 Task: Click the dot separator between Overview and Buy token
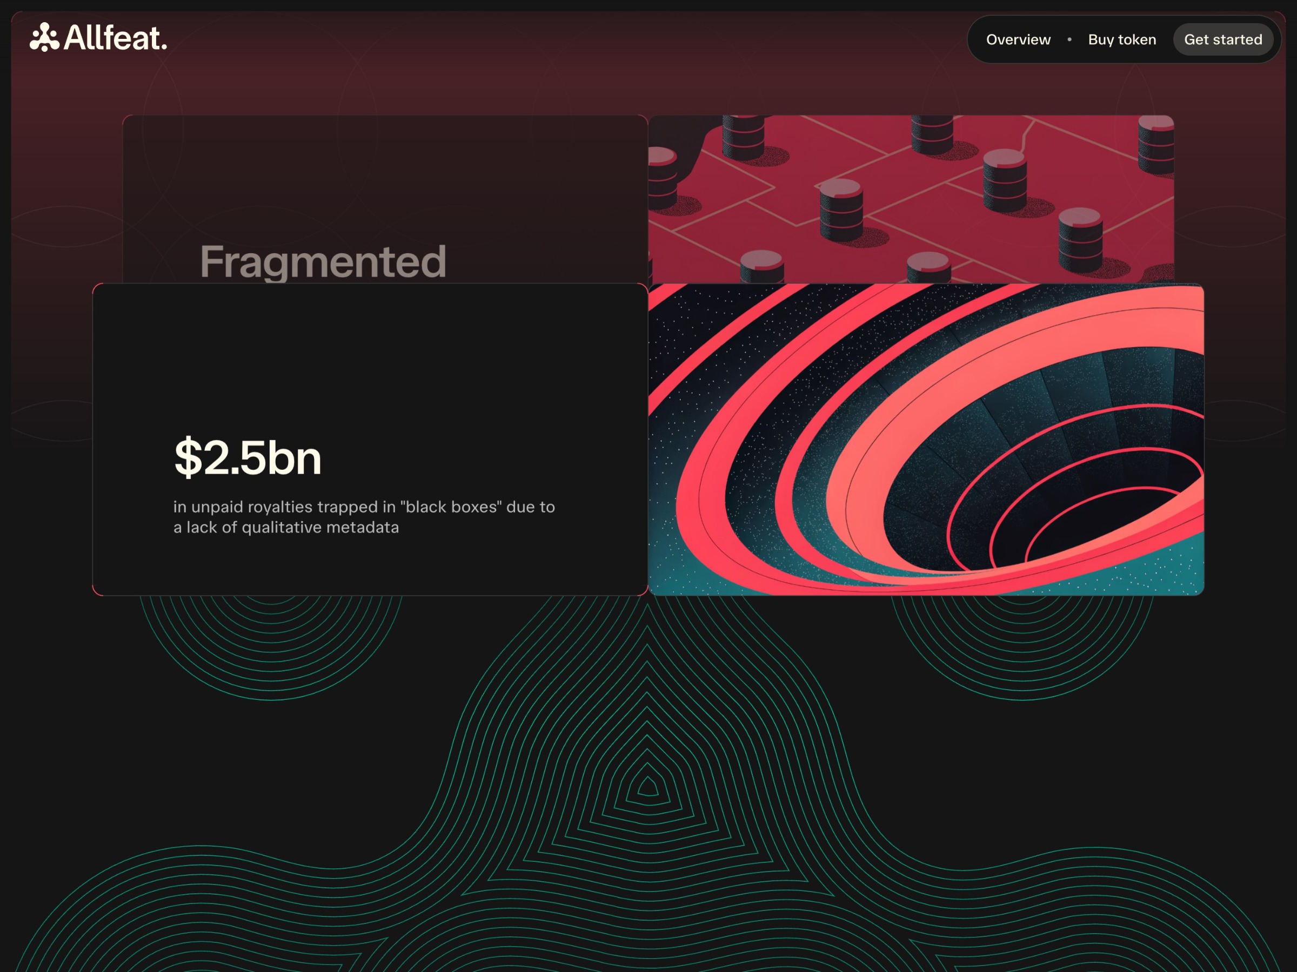pyautogui.click(x=1069, y=39)
